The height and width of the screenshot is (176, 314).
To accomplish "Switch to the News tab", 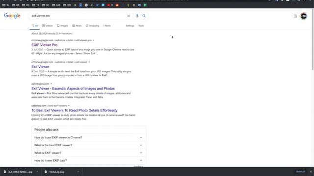I will click(77, 26).
